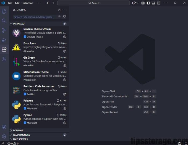Click Open File on welcome screen

pyautogui.click(x=108, y=102)
